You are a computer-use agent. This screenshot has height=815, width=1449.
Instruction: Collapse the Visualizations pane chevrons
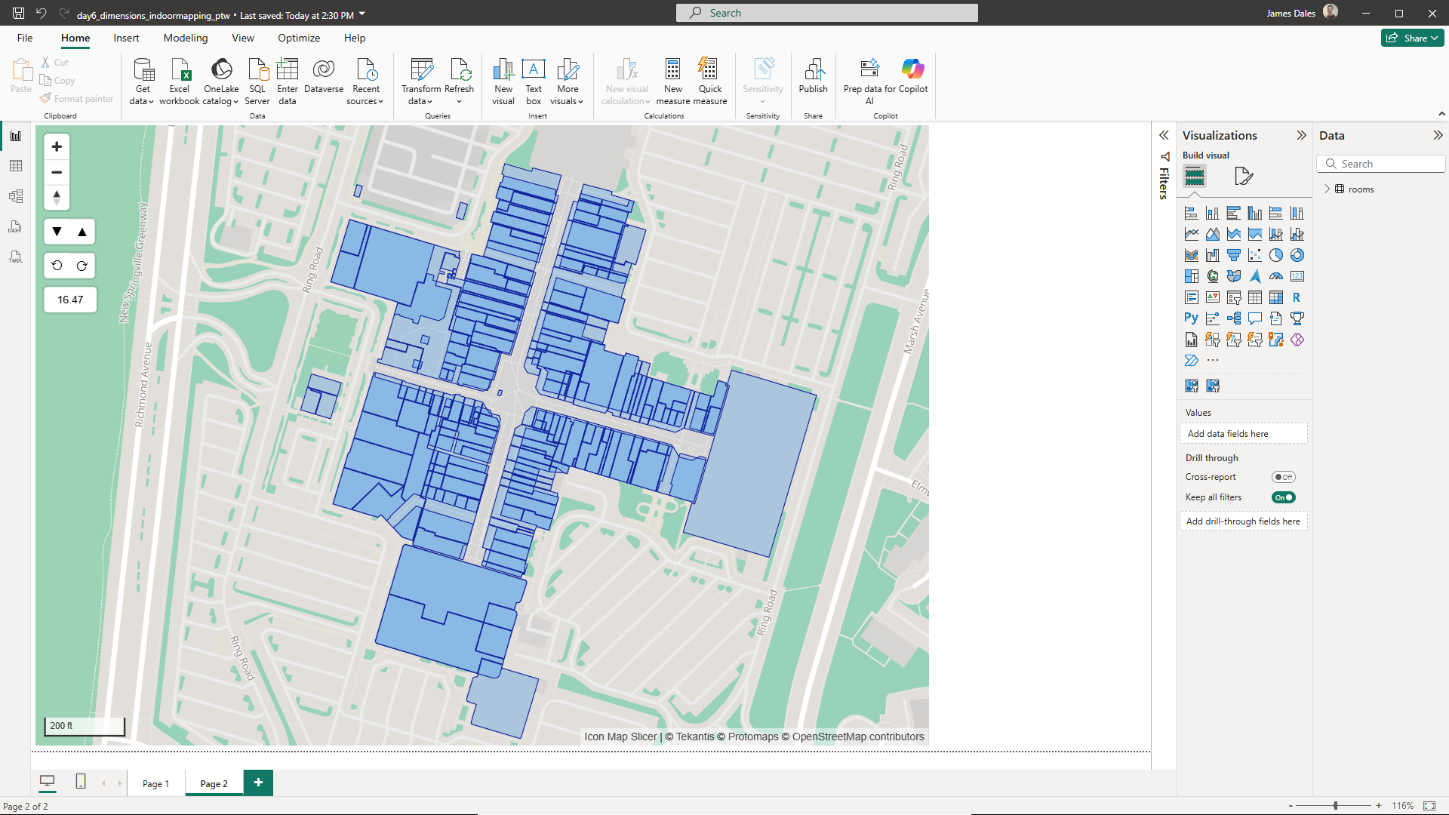point(1301,135)
